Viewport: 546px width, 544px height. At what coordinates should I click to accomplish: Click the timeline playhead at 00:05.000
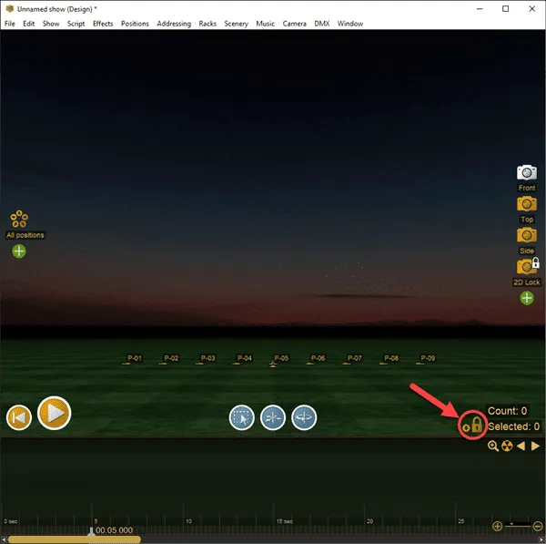[90, 529]
